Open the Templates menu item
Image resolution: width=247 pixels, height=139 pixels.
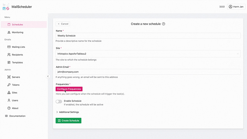point(17,62)
